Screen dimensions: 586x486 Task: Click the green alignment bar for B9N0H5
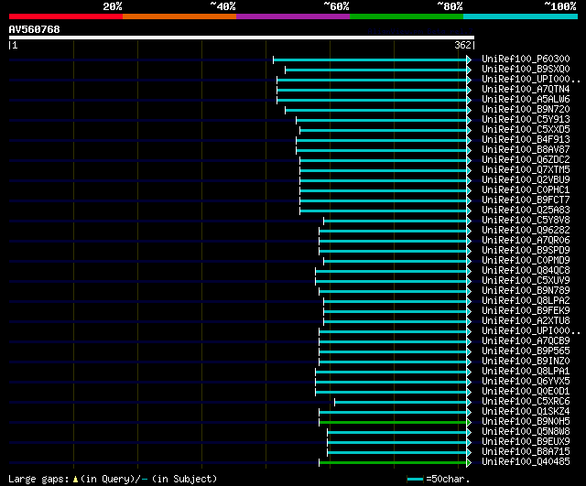click(393, 423)
